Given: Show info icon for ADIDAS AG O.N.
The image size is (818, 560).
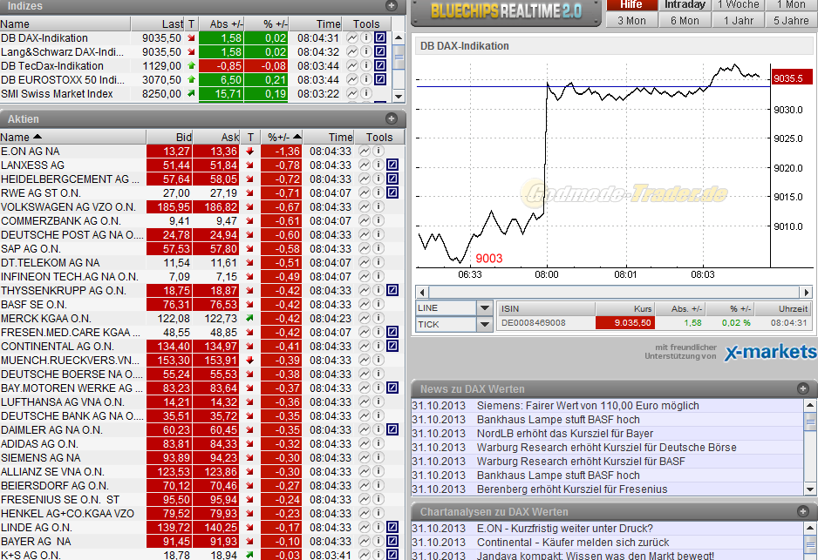Looking at the screenshot, I should (378, 444).
